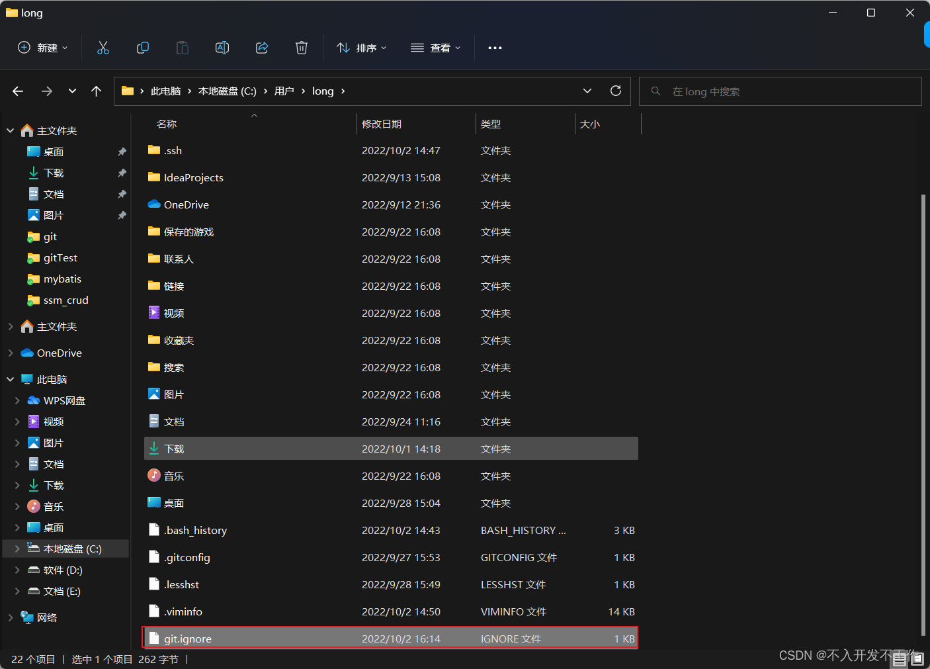Collapse 此电脑 in navigation pane
This screenshot has width=930, height=669.
click(x=10, y=380)
